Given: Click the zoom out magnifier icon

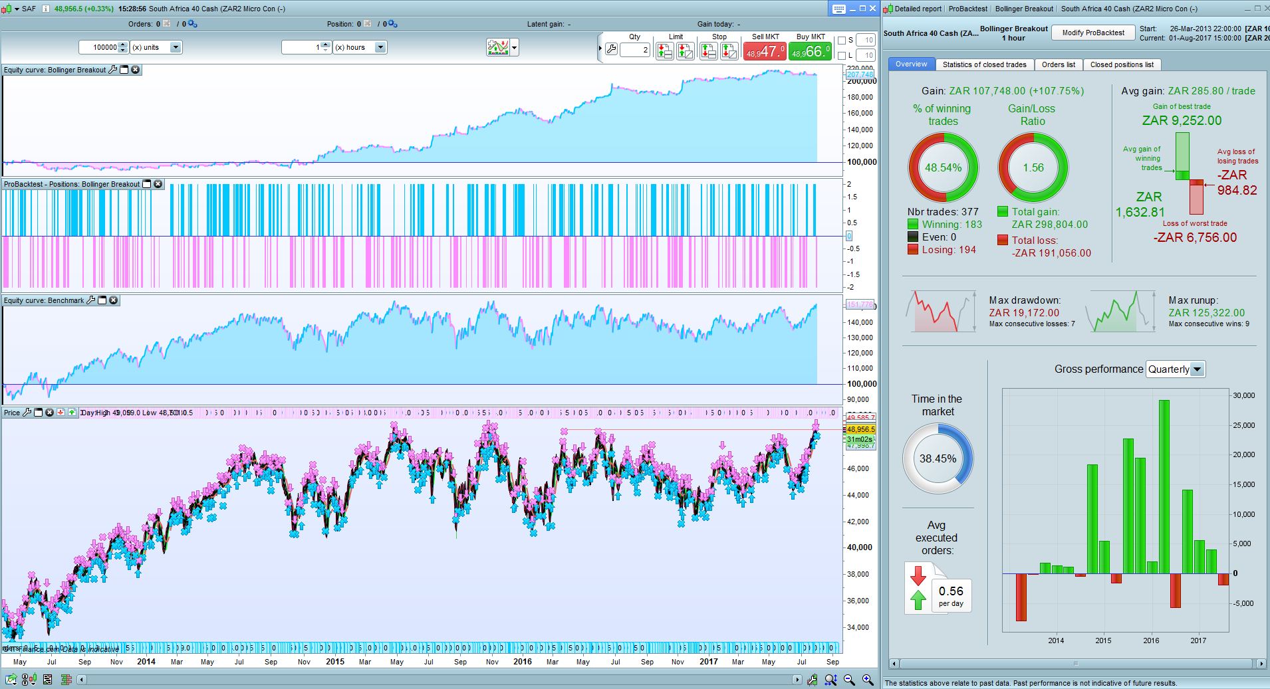Looking at the screenshot, I should coord(849,680).
